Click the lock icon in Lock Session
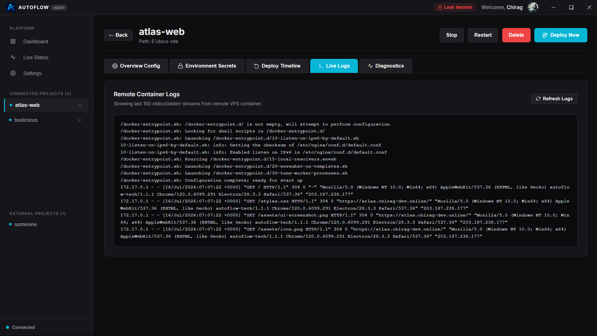 click(x=440, y=7)
